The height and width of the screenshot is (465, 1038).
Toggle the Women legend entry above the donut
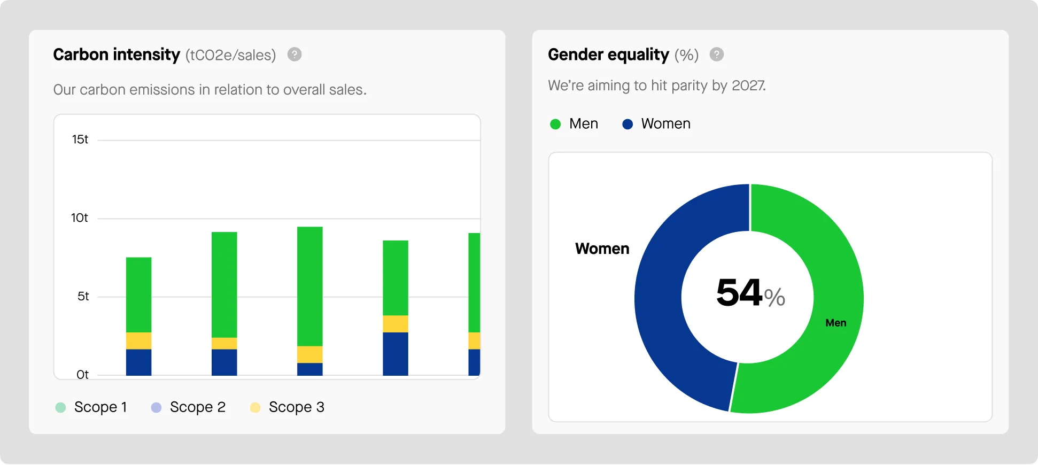656,124
